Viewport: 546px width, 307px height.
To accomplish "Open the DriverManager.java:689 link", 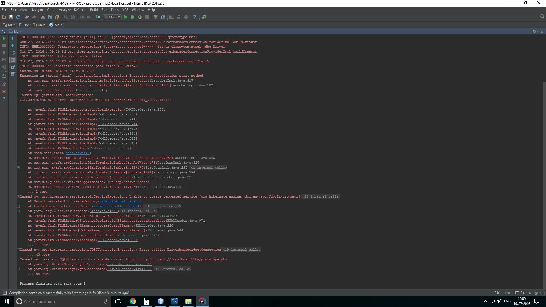I will pyautogui.click(x=129, y=264).
